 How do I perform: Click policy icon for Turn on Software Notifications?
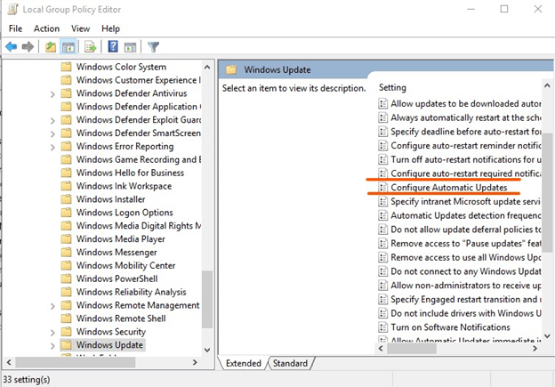[382, 327]
